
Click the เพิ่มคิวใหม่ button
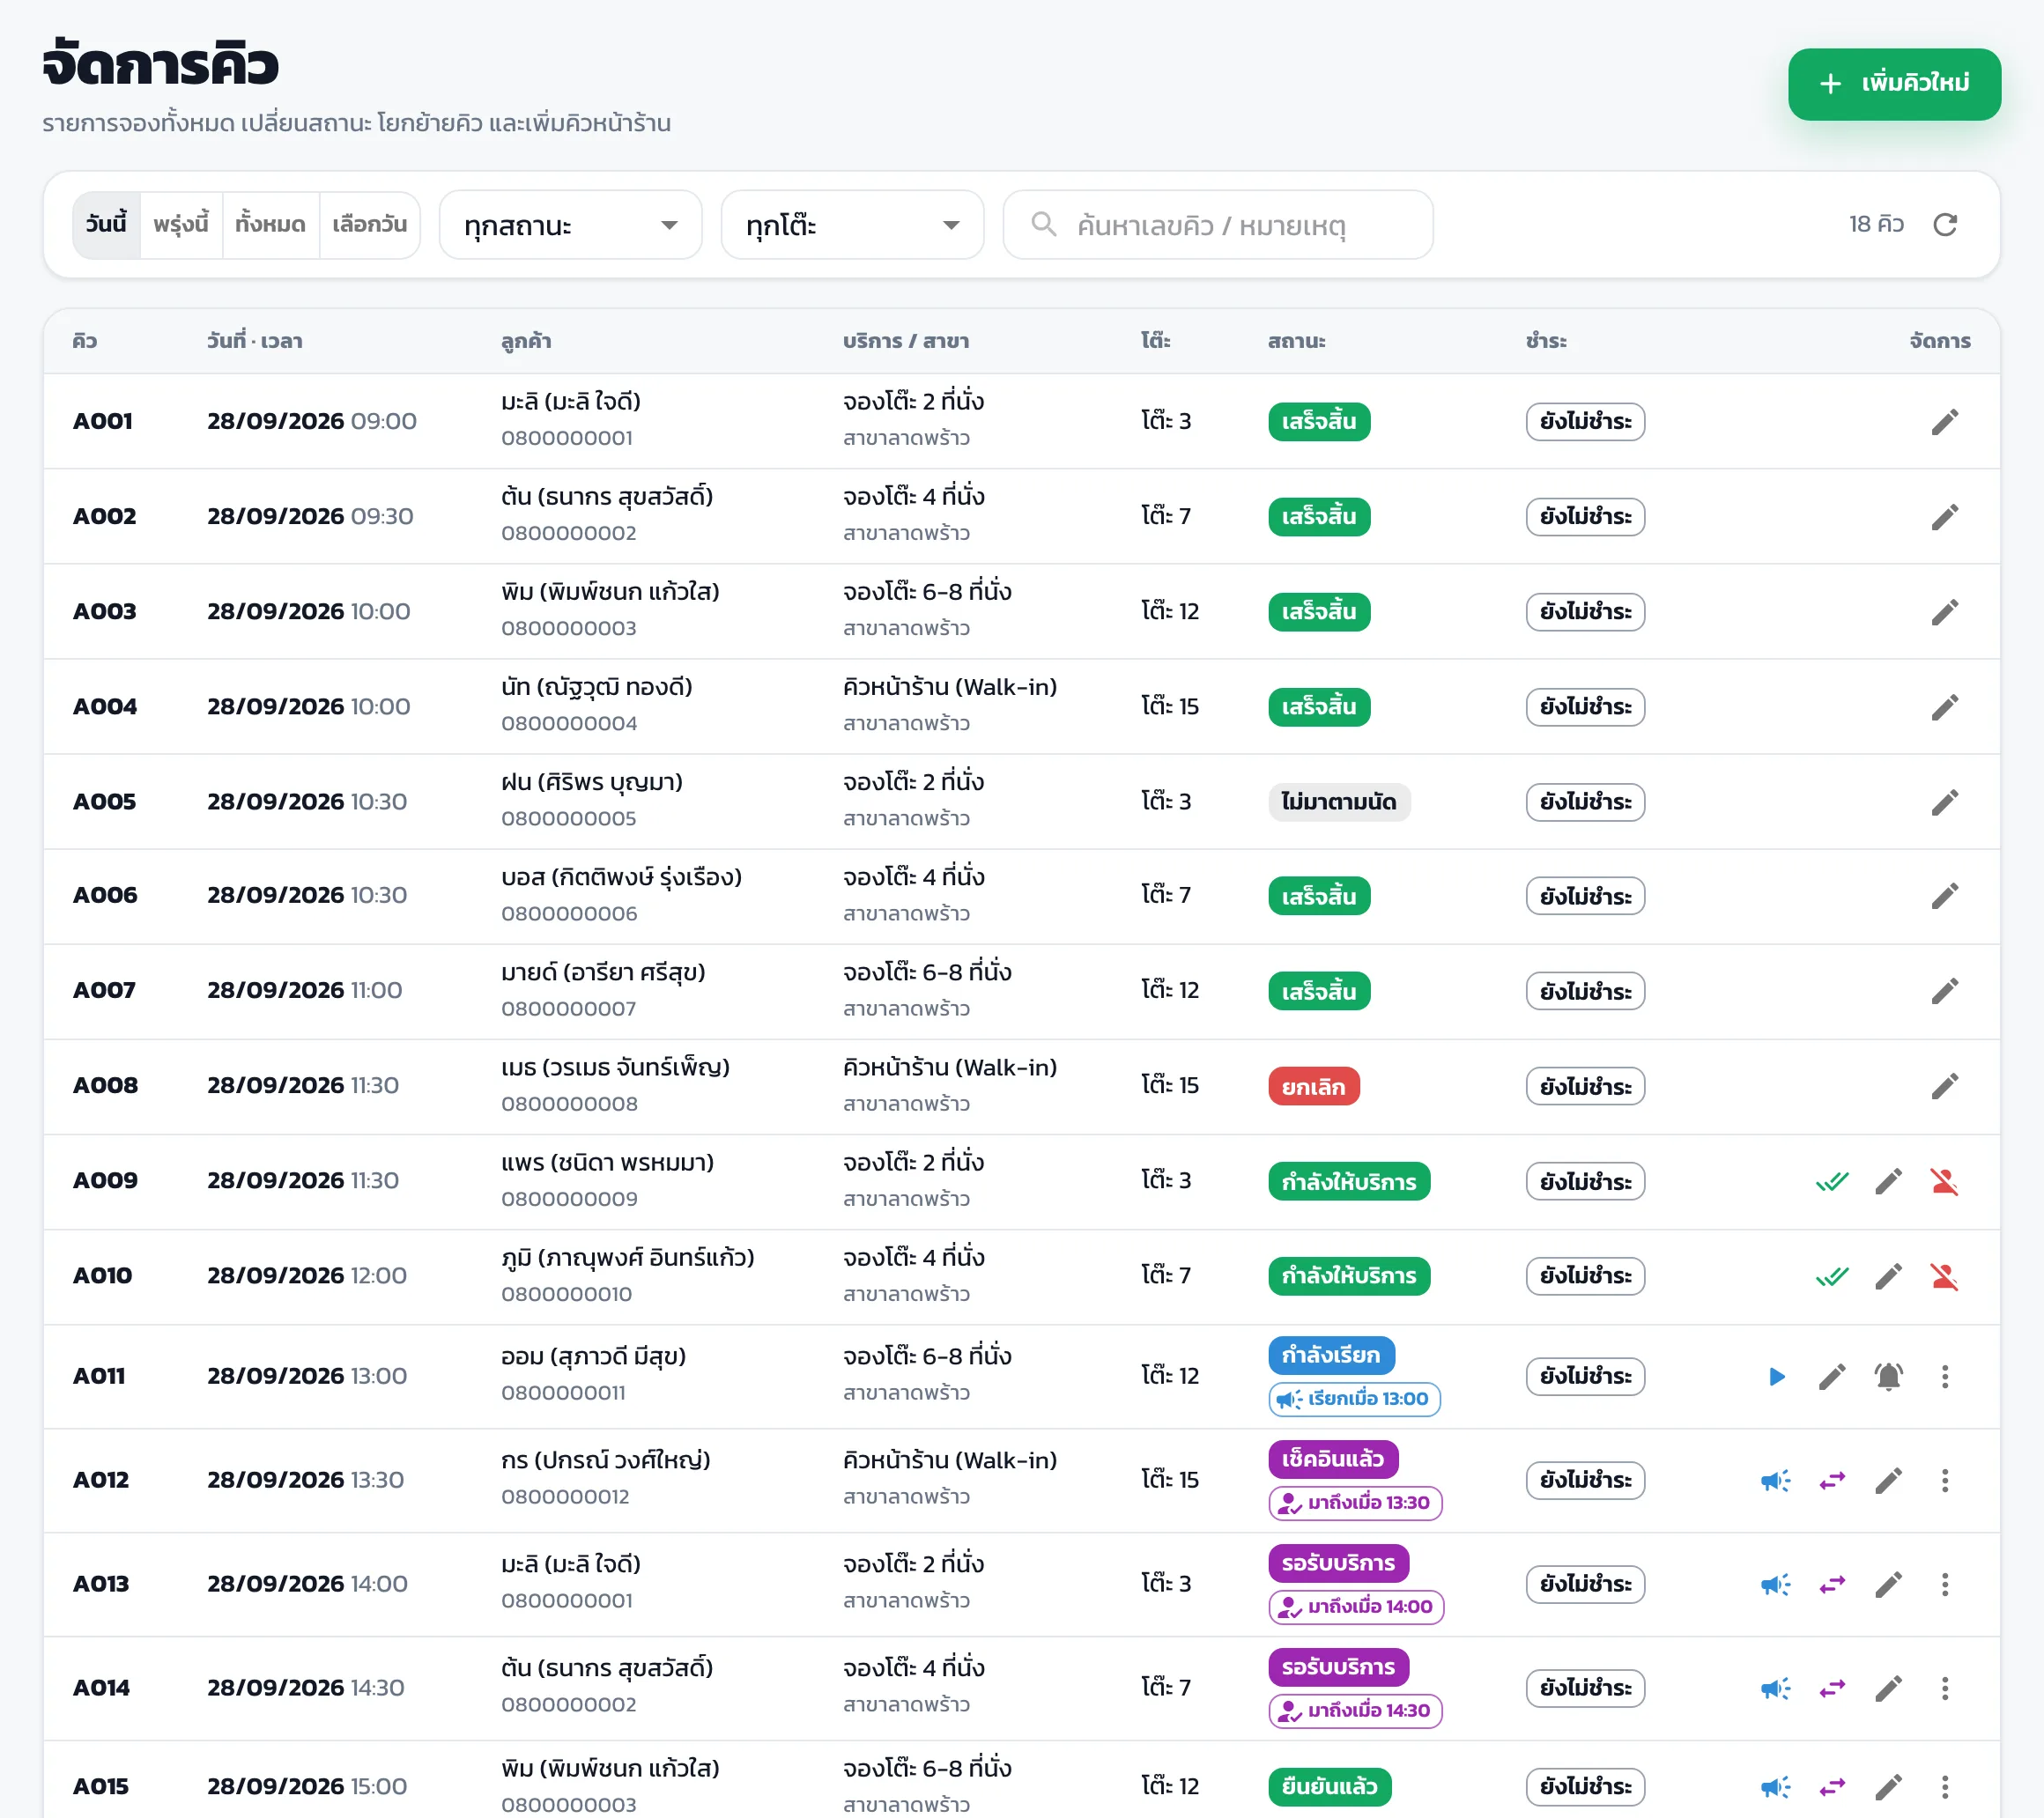1894,84
